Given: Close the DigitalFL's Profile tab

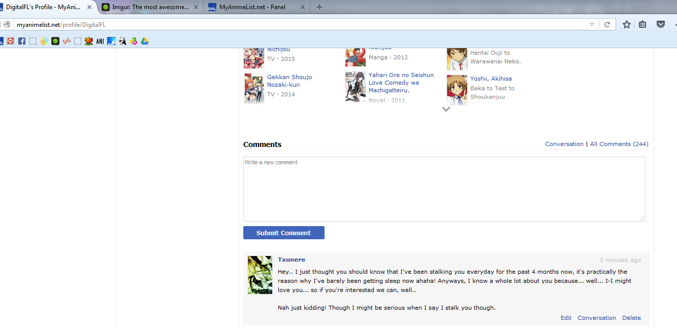Looking at the screenshot, I should point(89,7).
